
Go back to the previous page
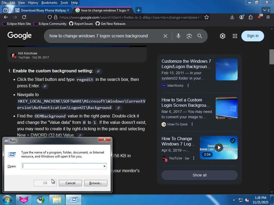point(6,17)
